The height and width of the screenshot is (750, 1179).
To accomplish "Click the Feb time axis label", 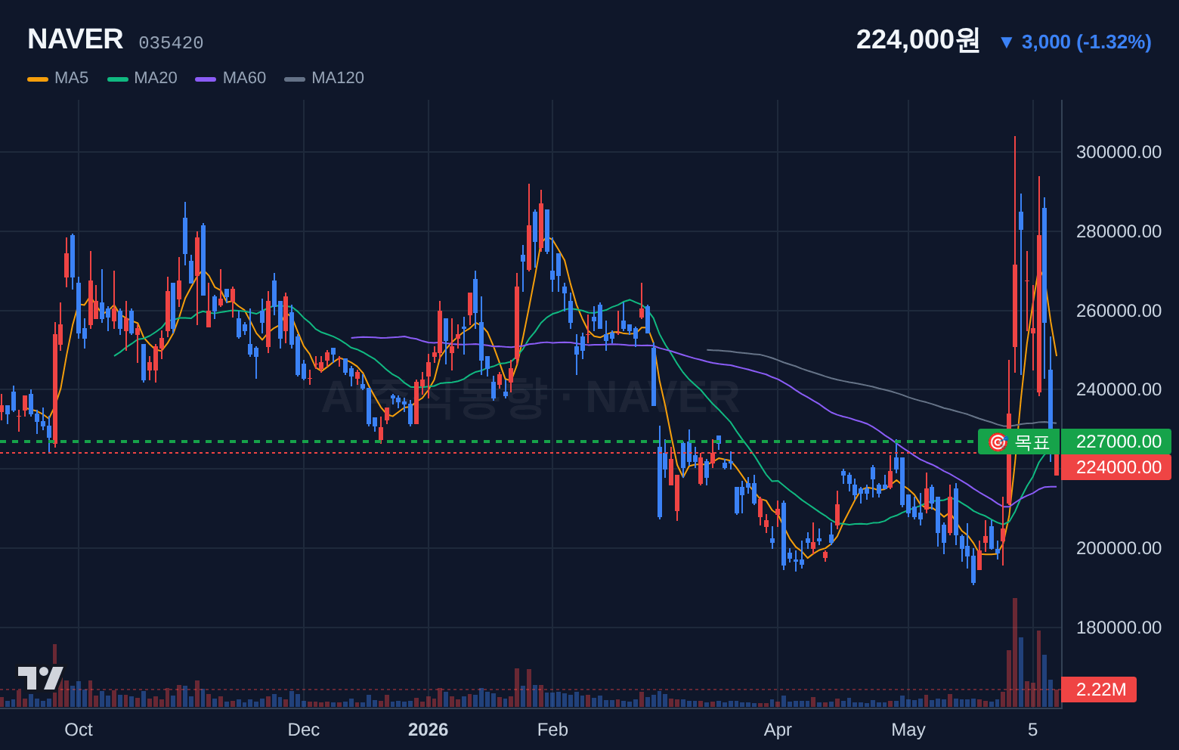I will 552,730.
